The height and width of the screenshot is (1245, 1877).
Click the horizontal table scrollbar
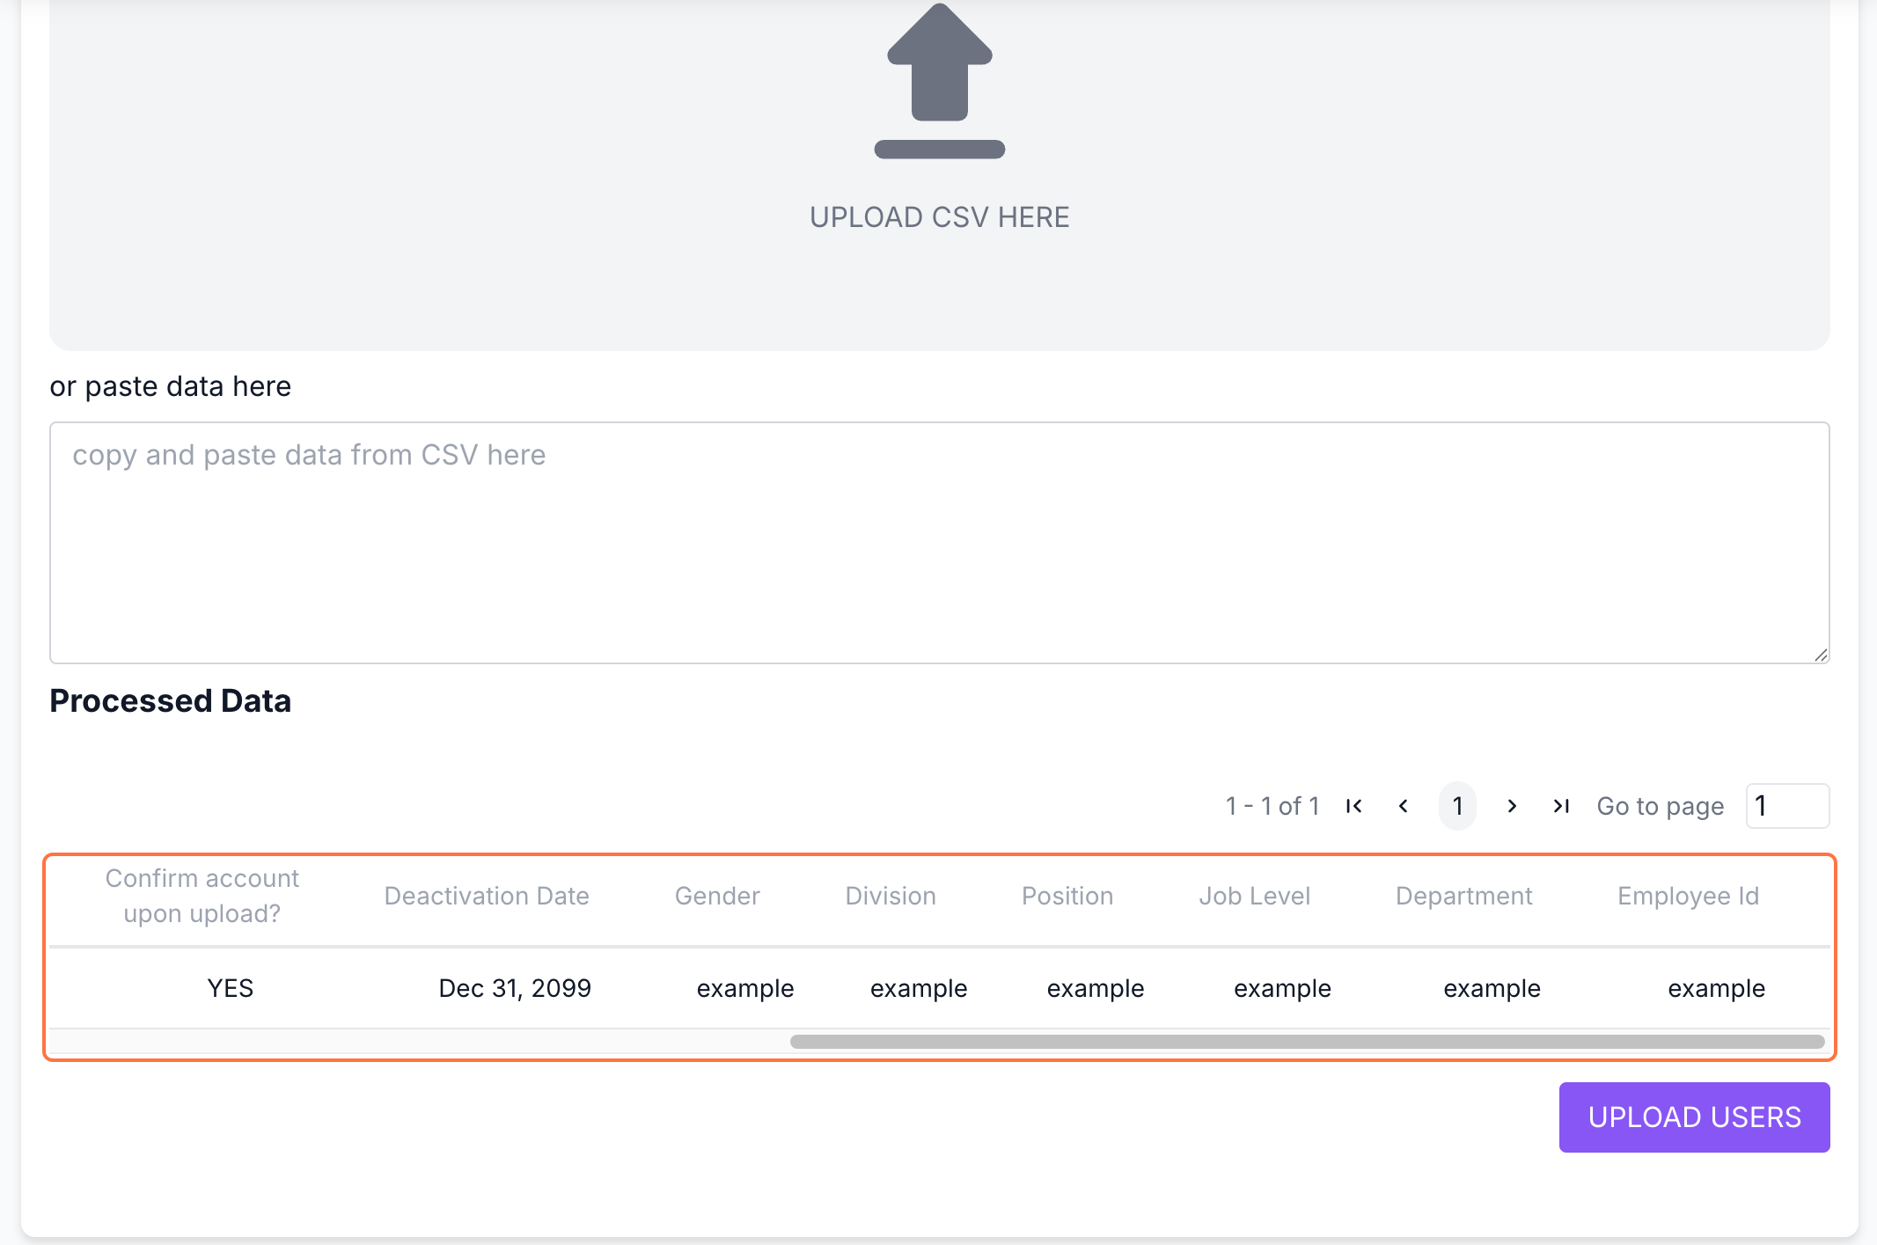tap(1307, 1042)
